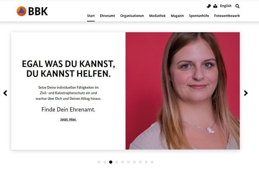The width and height of the screenshot is (259, 173).
Task: Open the easy language reading icon
Action: point(215,6)
